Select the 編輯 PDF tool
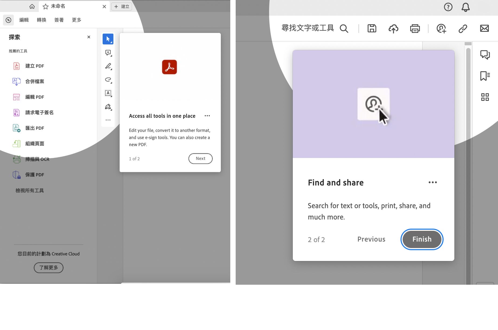This screenshot has height=330, width=498. click(x=28, y=97)
